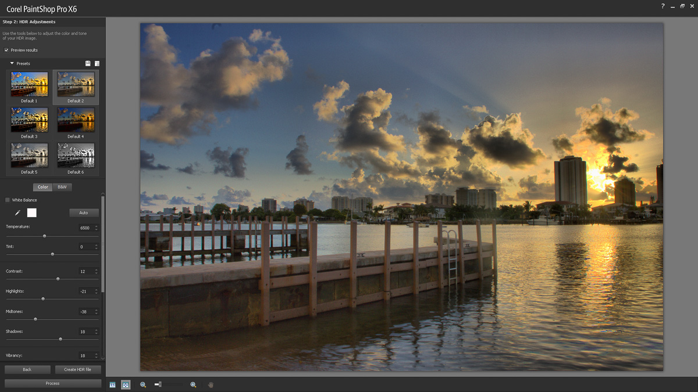Image resolution: width=698 pixels, height=392 pixels.
Task: Save current settings as a preset
Action: click(x=88, y=63)
